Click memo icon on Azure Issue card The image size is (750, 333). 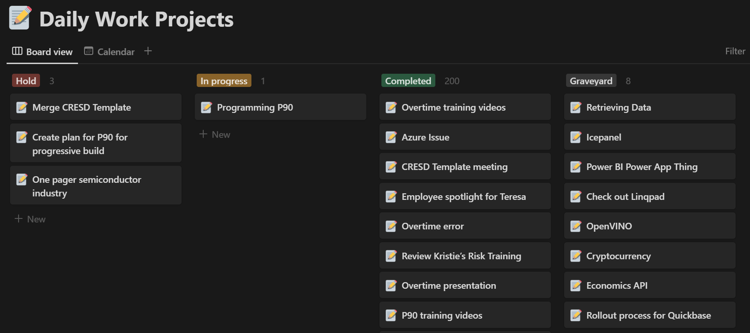(x=391, y=137)
